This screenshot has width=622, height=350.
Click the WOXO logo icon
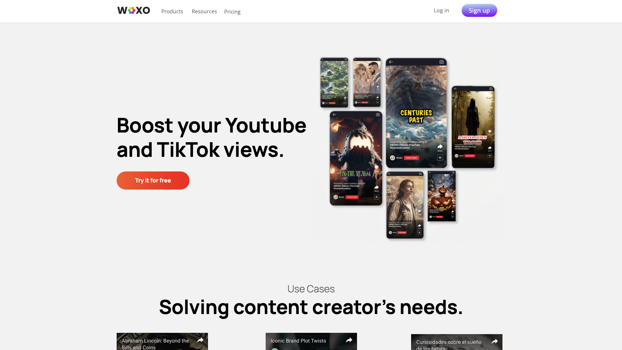tap(134, 10)
